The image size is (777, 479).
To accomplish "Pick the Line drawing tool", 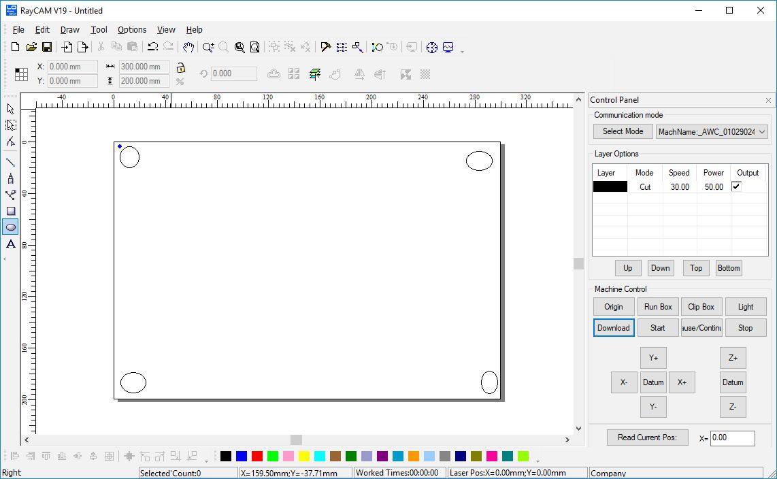I will pyautogui.click(x=11, y=162).
